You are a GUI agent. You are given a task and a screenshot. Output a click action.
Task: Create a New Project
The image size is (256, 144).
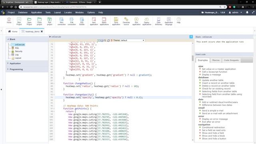[19, 21]
